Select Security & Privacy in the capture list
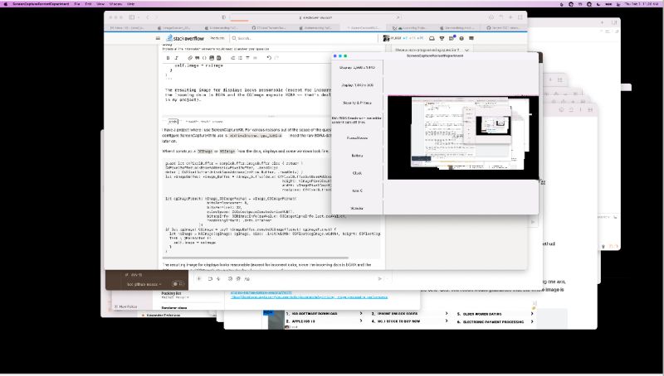 point(357,103)
